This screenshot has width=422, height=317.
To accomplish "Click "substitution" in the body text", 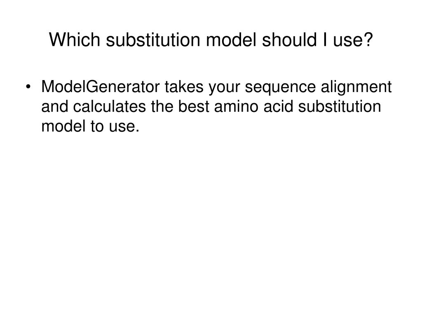I will coord(340,106).
